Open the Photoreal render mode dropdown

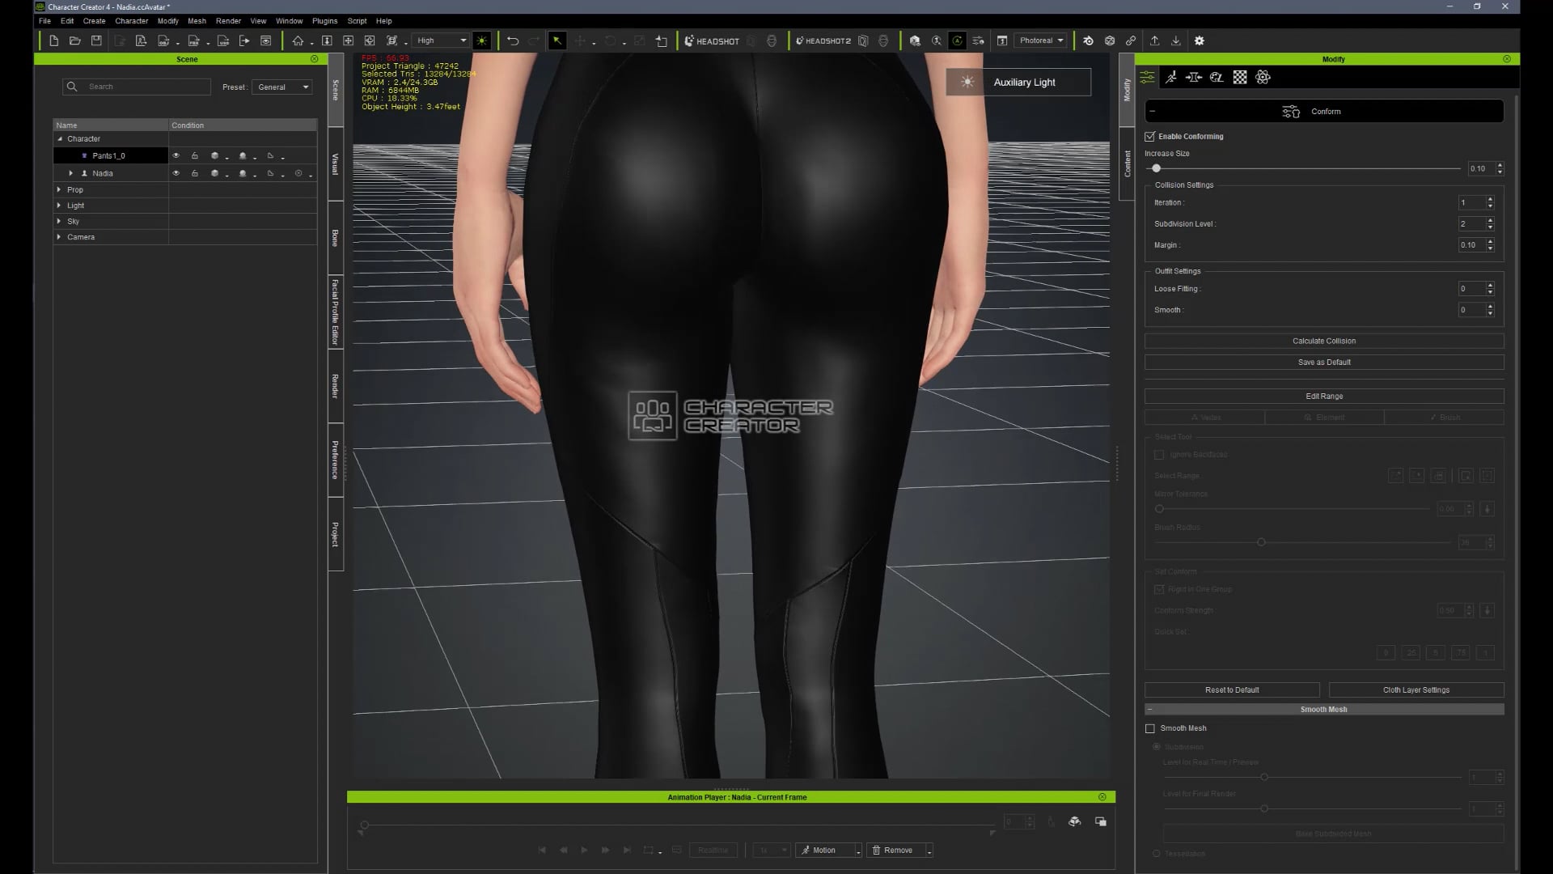coord(1041,40)
